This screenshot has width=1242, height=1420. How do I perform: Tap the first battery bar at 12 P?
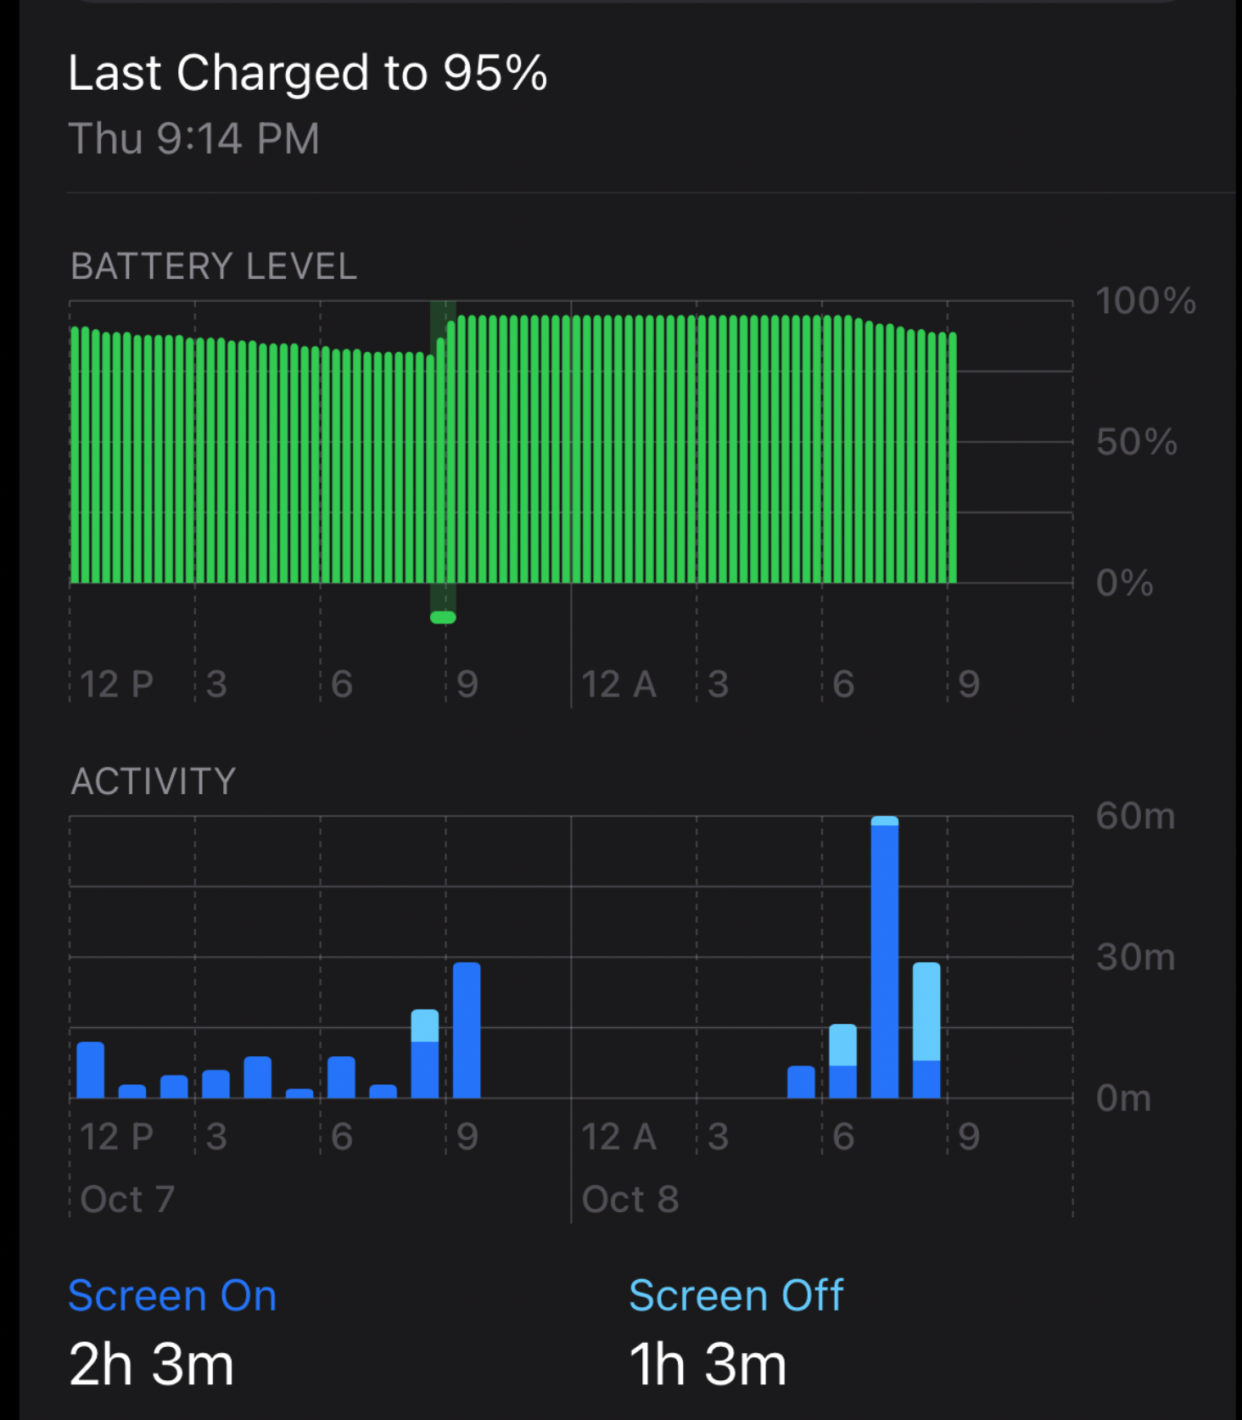pyautogui.click(x=75, y=455)
